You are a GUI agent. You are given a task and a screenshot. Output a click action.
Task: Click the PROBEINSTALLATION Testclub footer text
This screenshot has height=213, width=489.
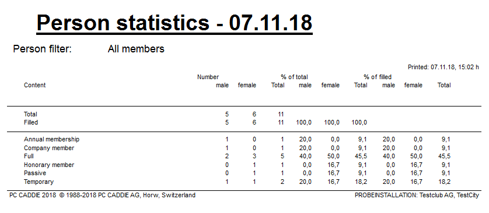click(x=417, y=196)
